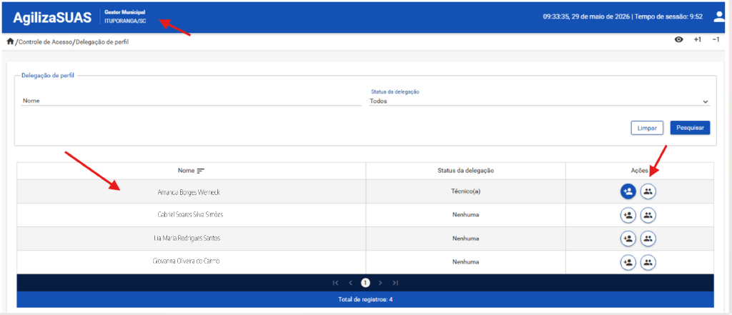Viewport: 732px width, 315px height.
Task: Toggle high-contrast eye icon
Action: (x=679, y=40)
